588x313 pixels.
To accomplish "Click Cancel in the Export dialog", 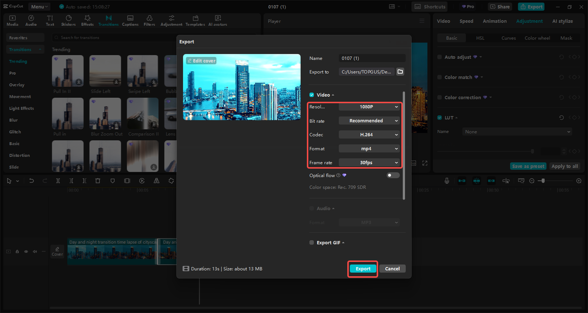I will [x=392, y=269].
